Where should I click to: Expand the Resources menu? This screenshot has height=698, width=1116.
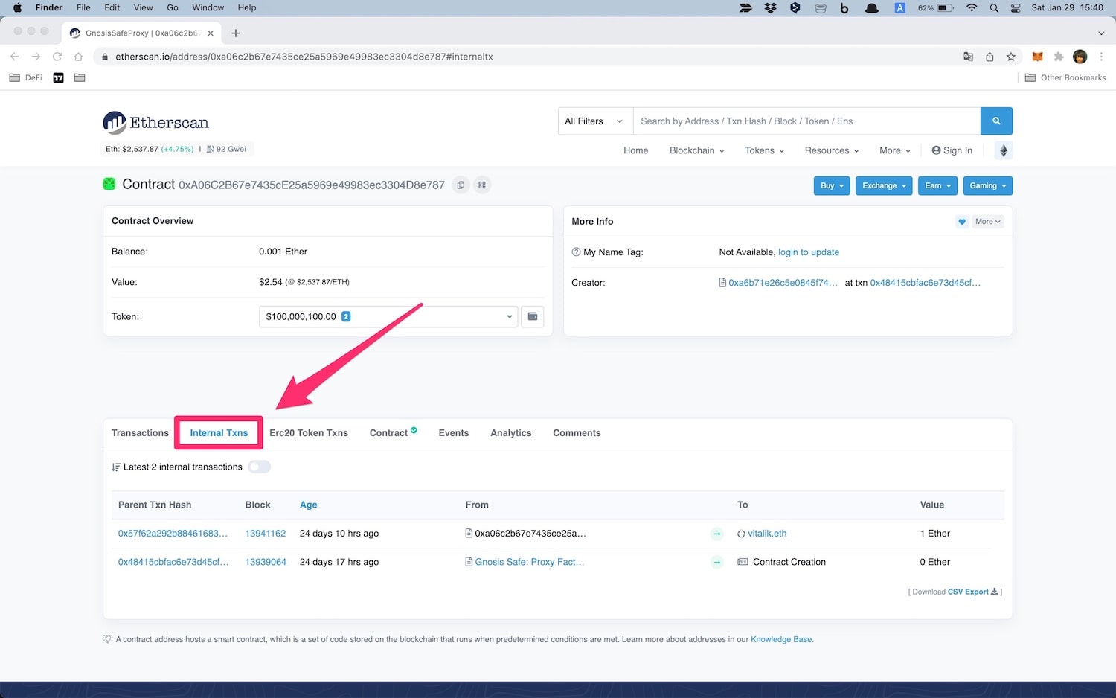[832, 150]
